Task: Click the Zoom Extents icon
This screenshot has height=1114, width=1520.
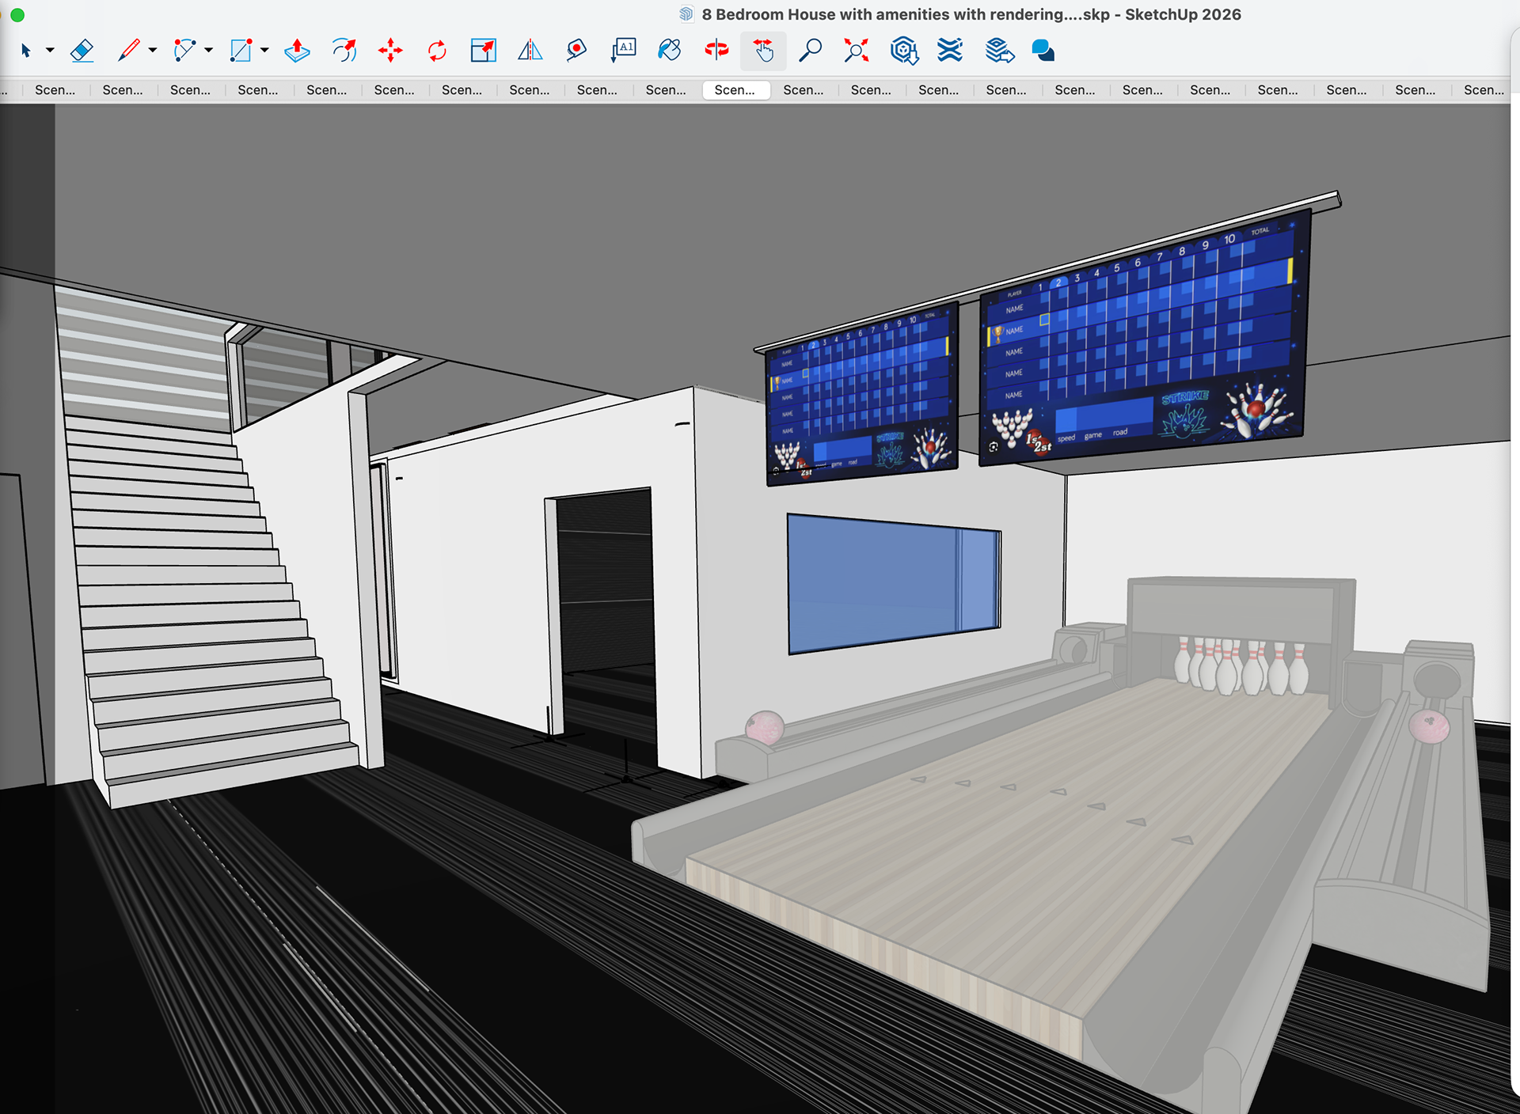Action: [x=857, y=51]
